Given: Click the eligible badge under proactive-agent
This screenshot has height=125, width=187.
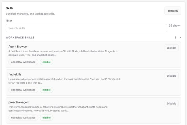Looking at the screenshot, I should tap(46, 118).
